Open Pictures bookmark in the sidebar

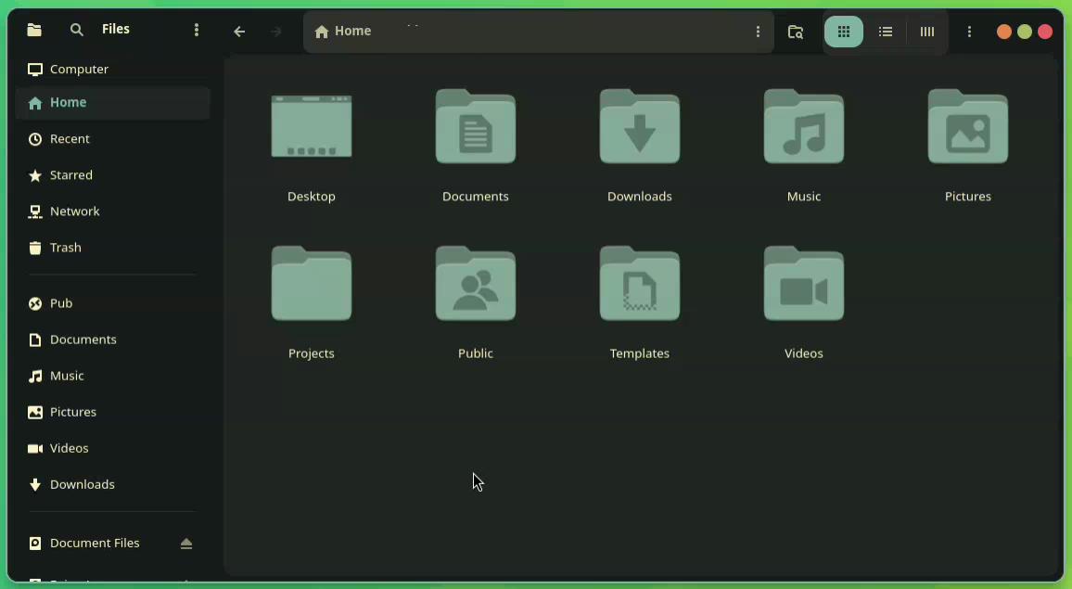112,412
